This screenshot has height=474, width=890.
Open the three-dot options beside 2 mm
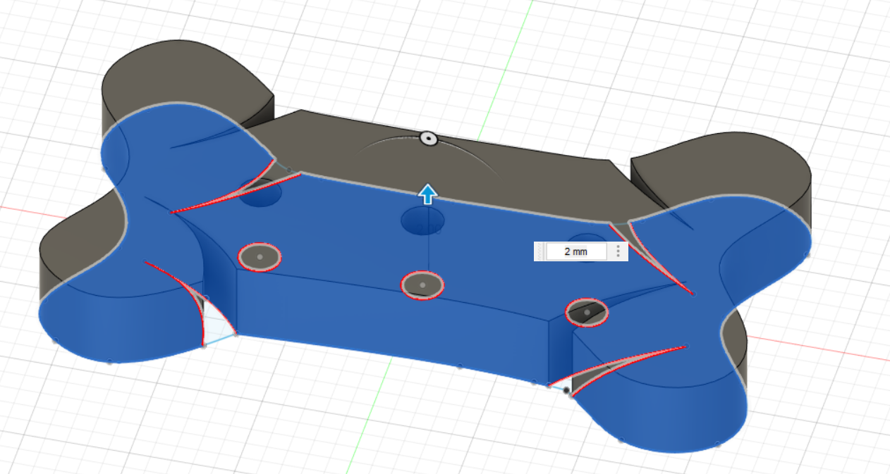coord(618,251)
